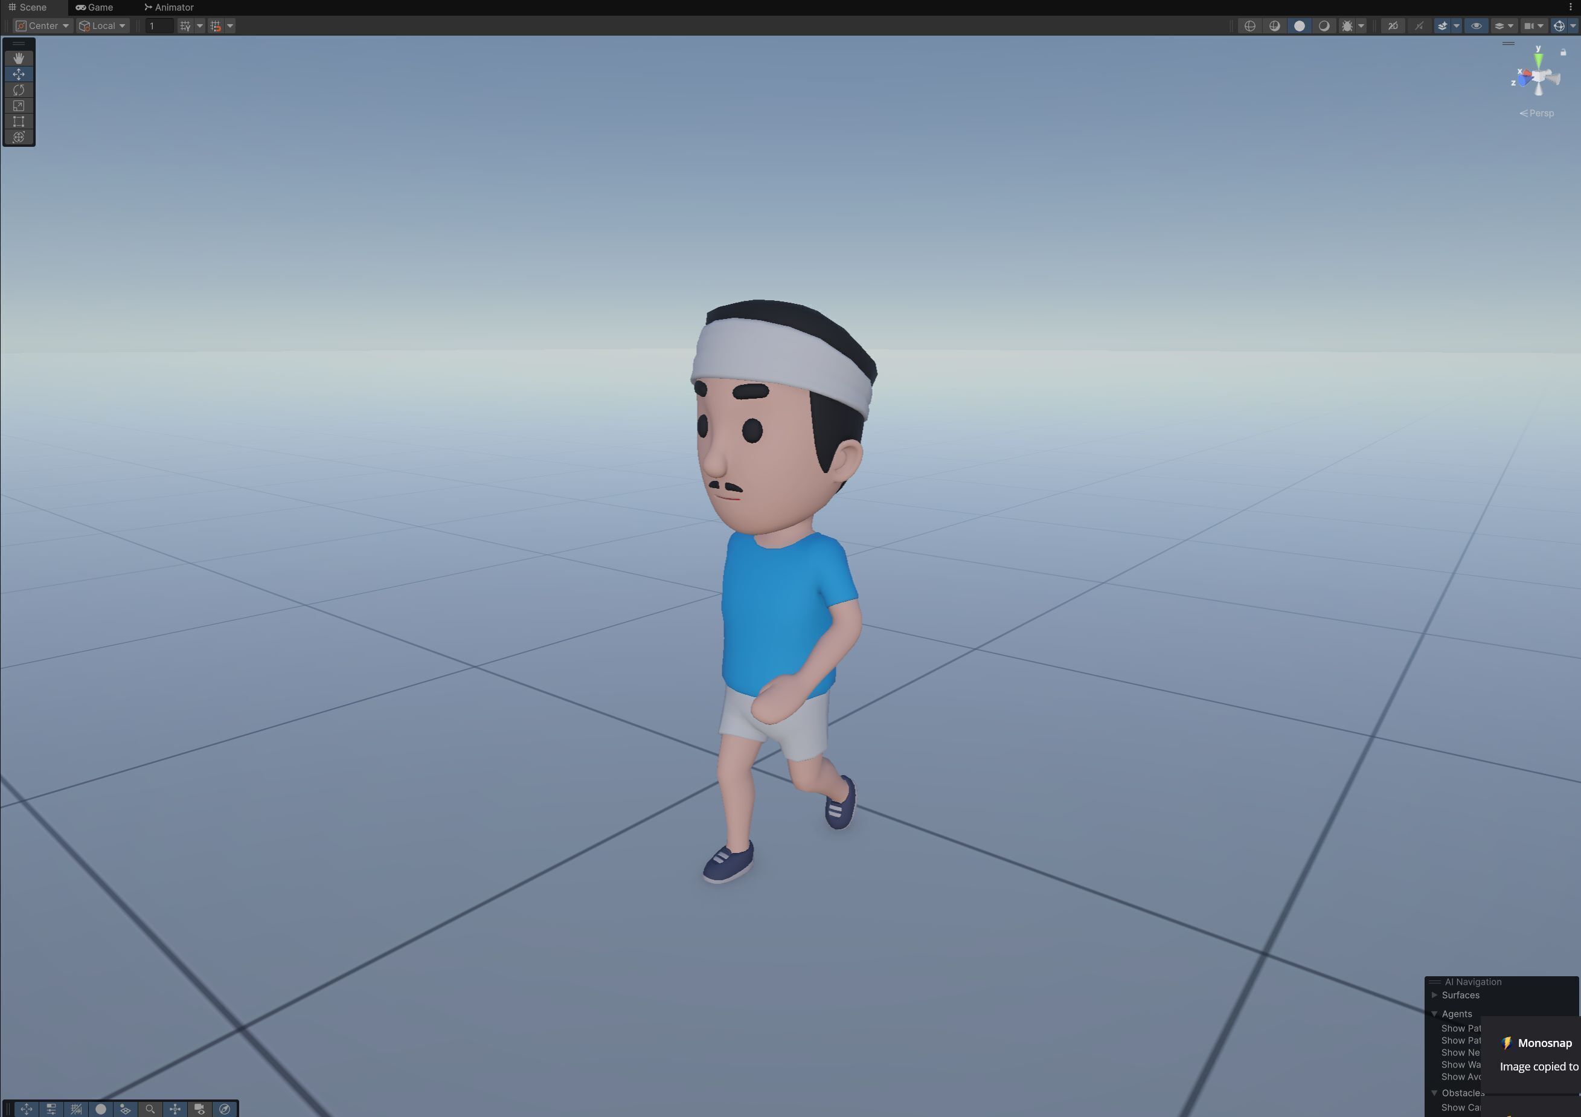Open the overlays layers dropdown

[x=1503, y=25]
